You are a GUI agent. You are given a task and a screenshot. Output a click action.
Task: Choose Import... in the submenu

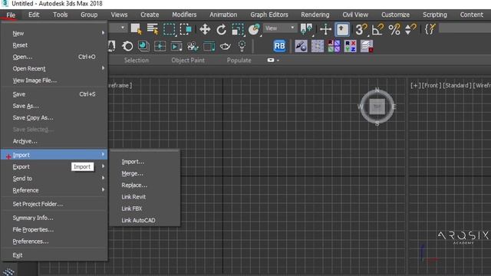point(133,162)
